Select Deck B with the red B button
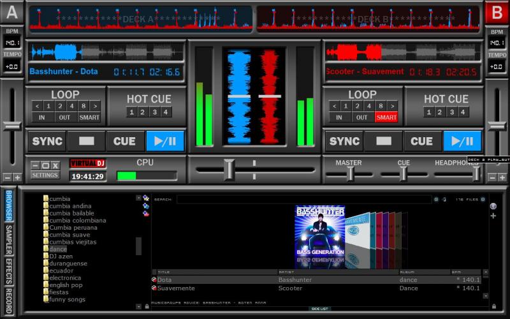The height and width of the screenshot is (319, 510). (x=497, y=12)
